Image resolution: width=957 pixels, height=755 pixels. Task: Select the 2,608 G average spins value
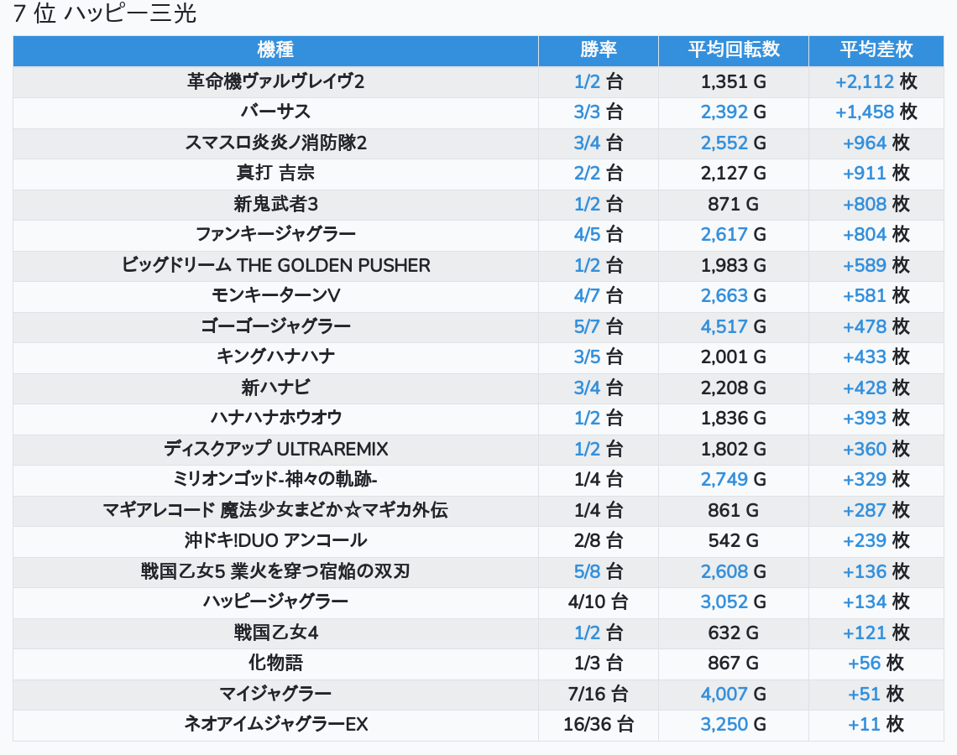(x=734, y=572)
